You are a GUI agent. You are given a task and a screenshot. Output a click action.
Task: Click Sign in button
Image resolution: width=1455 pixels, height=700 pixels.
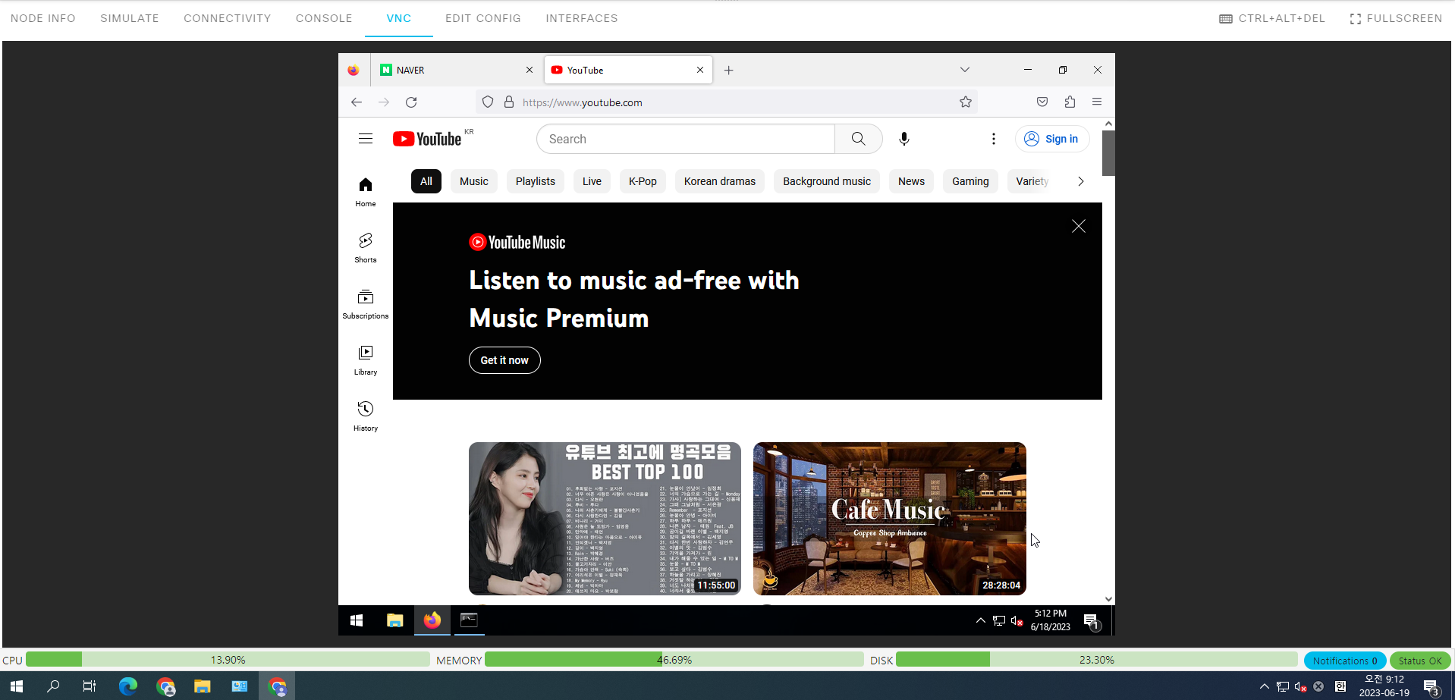tap(1052, 139)
